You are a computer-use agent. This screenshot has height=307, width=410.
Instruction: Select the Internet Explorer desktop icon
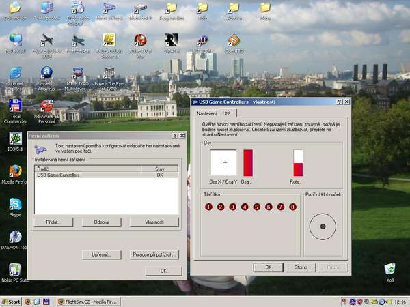16,78
